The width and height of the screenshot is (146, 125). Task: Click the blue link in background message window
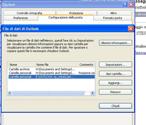point(141,53)
